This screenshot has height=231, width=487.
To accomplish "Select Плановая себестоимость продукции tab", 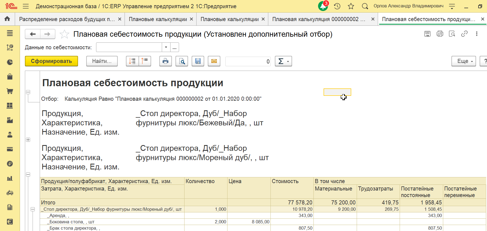I will pos(429,19).
